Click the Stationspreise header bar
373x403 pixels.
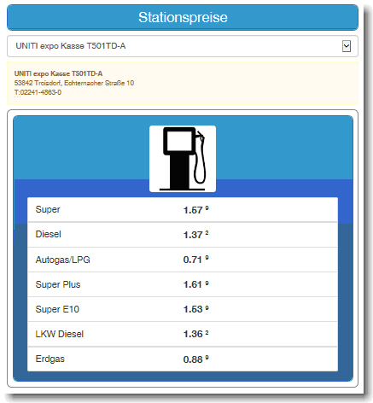coord(183,17)
